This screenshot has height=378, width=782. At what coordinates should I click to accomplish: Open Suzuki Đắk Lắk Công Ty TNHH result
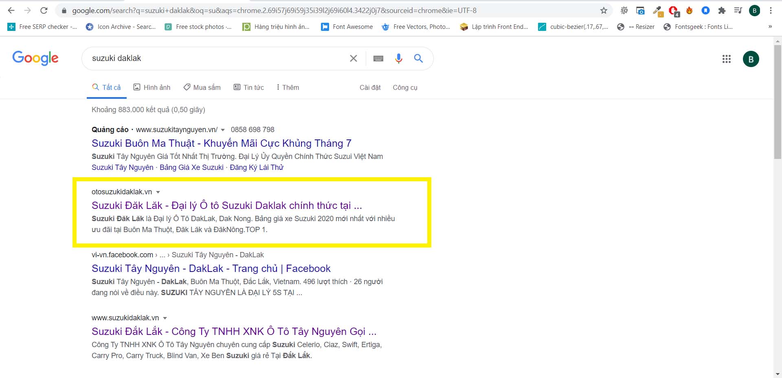pos(234,332)
